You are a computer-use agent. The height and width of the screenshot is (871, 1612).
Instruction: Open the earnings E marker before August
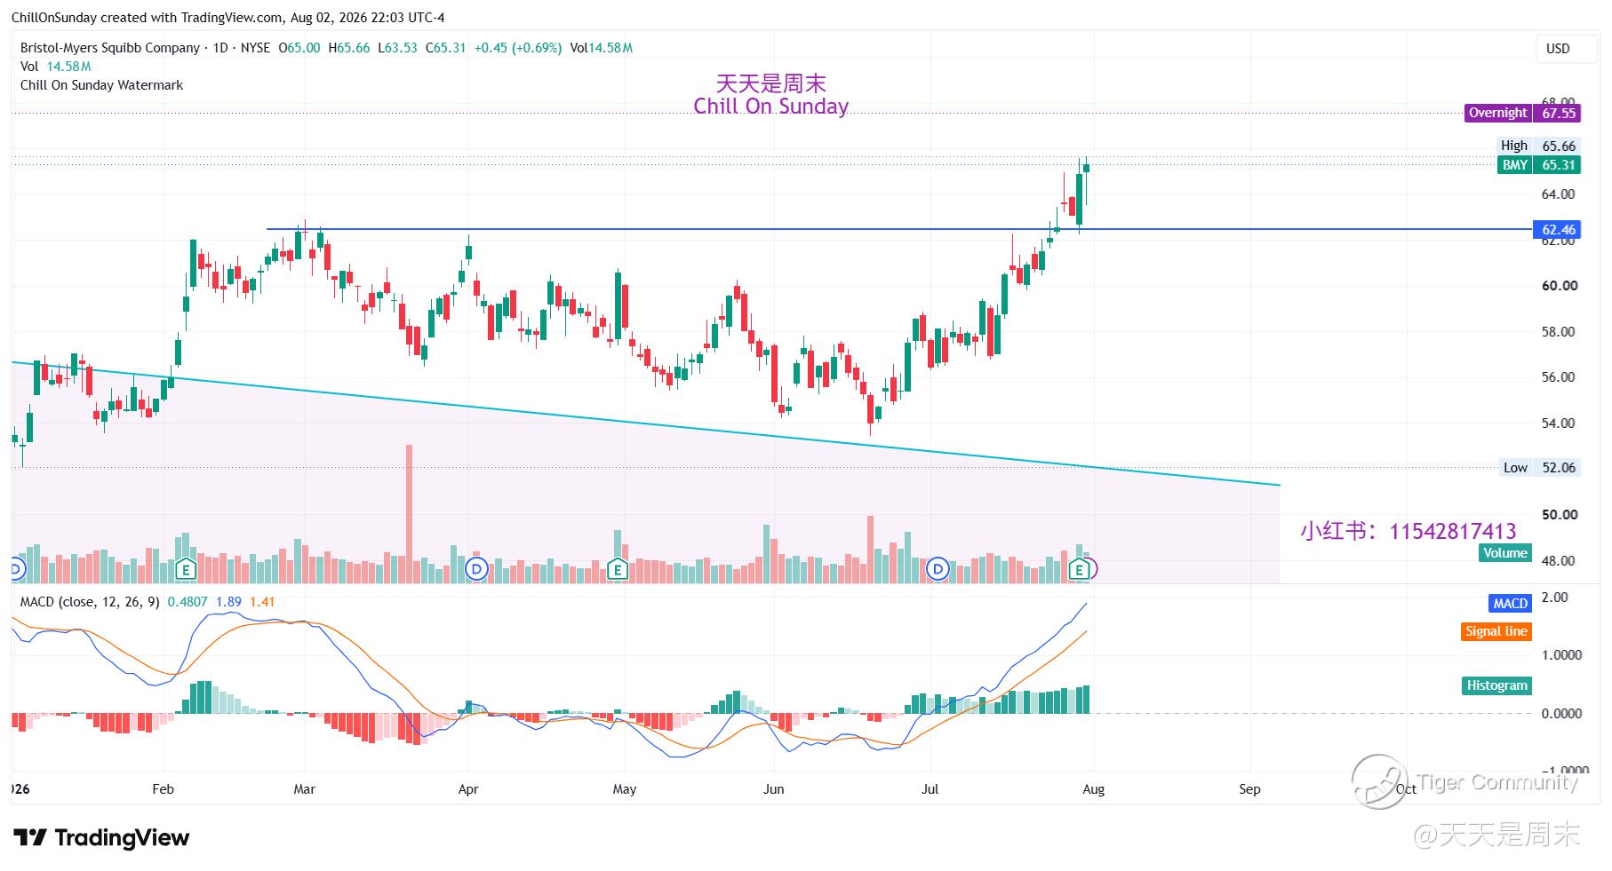(1080, 568)
